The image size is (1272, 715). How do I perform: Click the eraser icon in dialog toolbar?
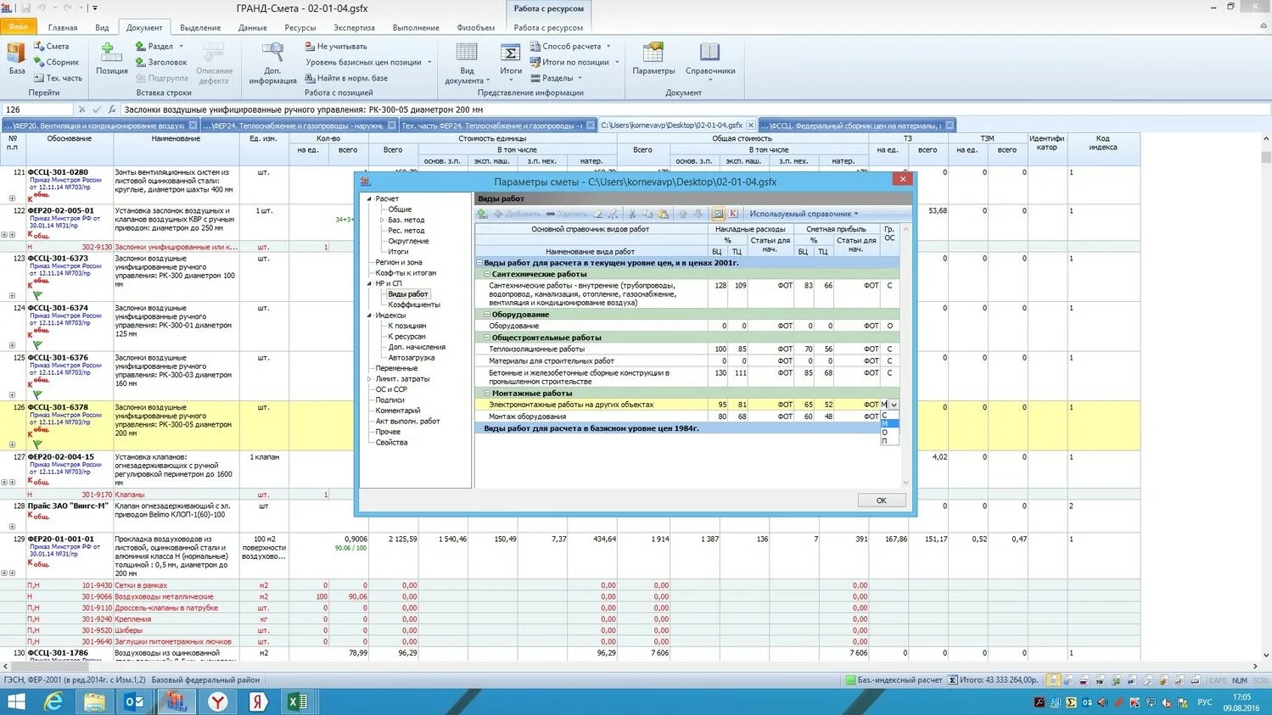coord(598,214)
